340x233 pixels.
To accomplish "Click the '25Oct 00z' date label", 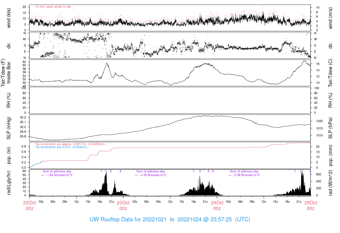I will pos(310,206).
